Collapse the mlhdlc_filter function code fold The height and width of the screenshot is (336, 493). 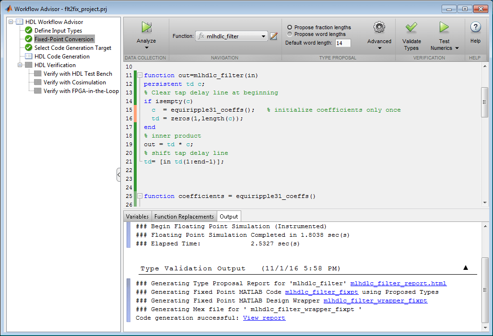140,75
